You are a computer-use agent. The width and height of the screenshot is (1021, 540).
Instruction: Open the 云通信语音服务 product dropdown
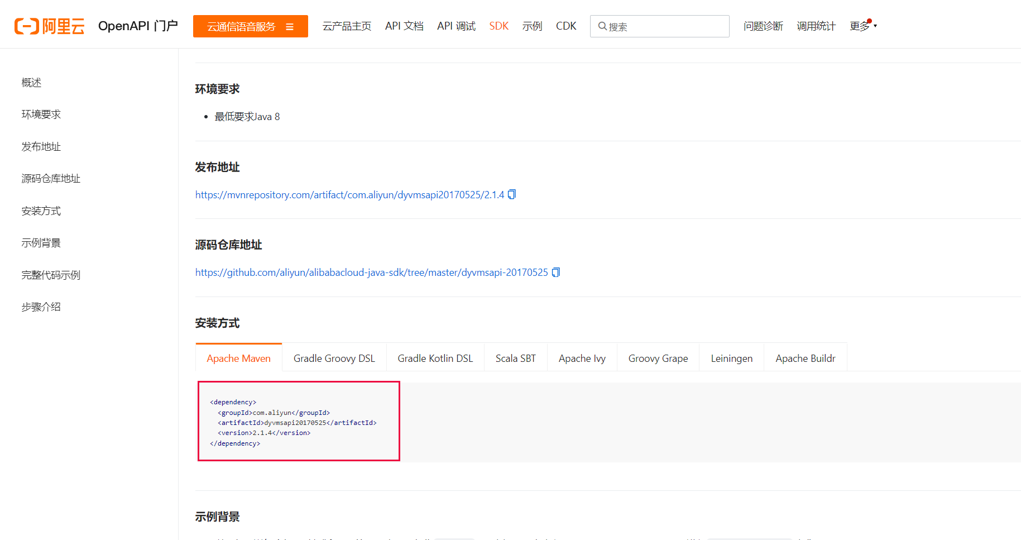[251, 26]
